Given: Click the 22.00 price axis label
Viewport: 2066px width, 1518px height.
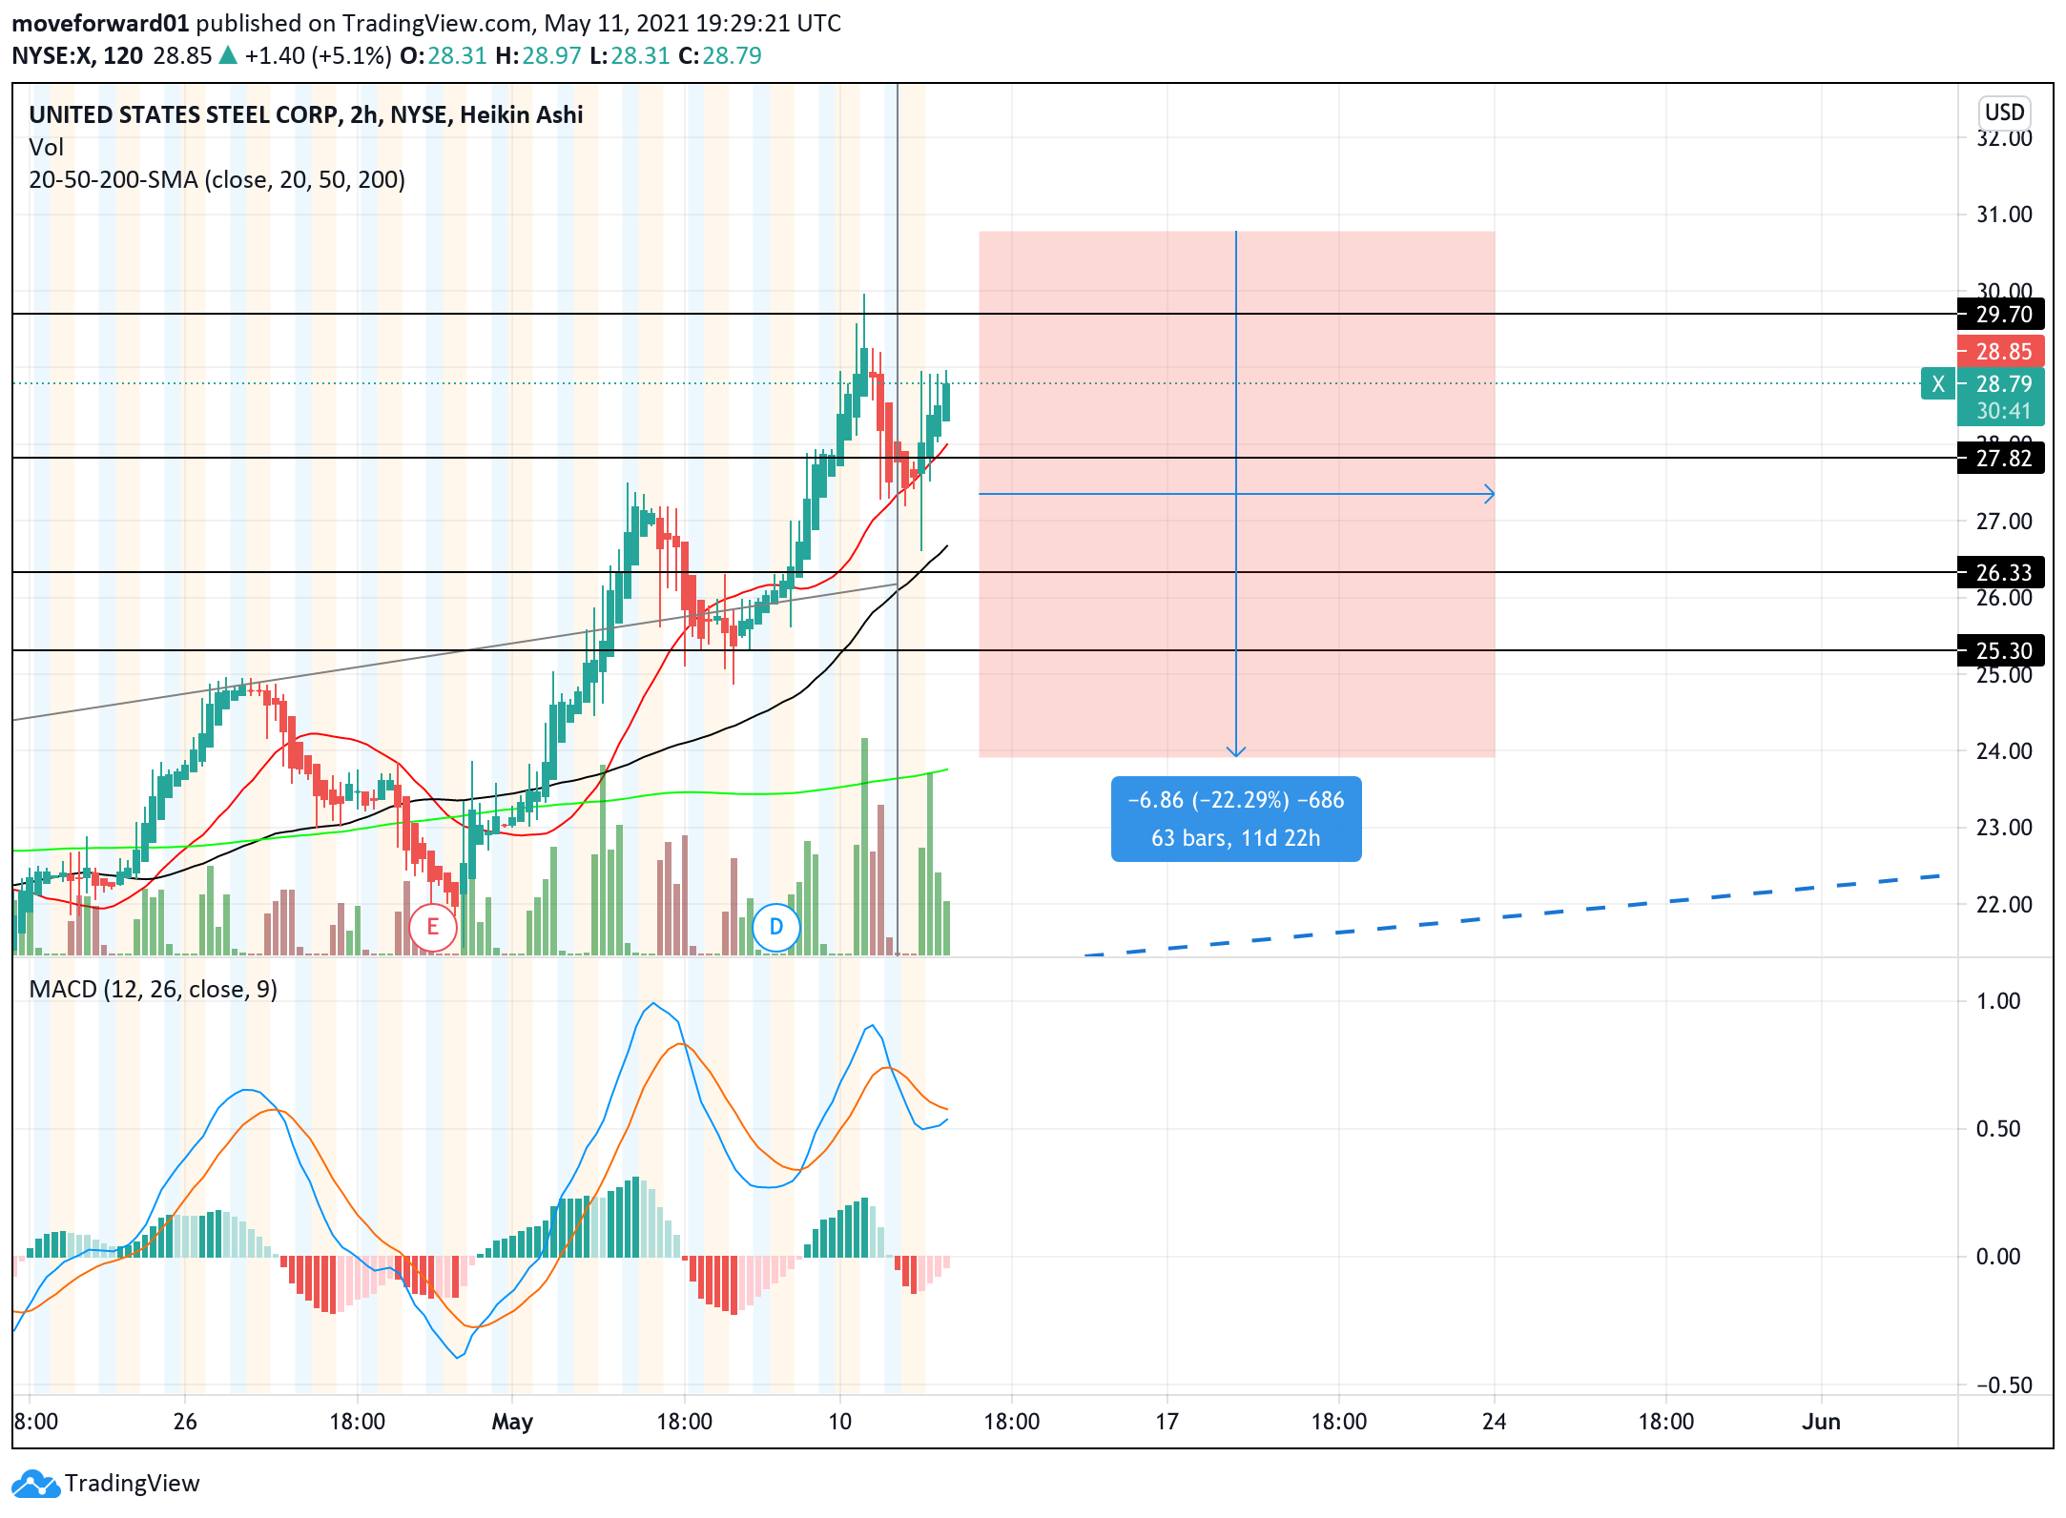Looking at the screenshot, I should point(2004,905).
